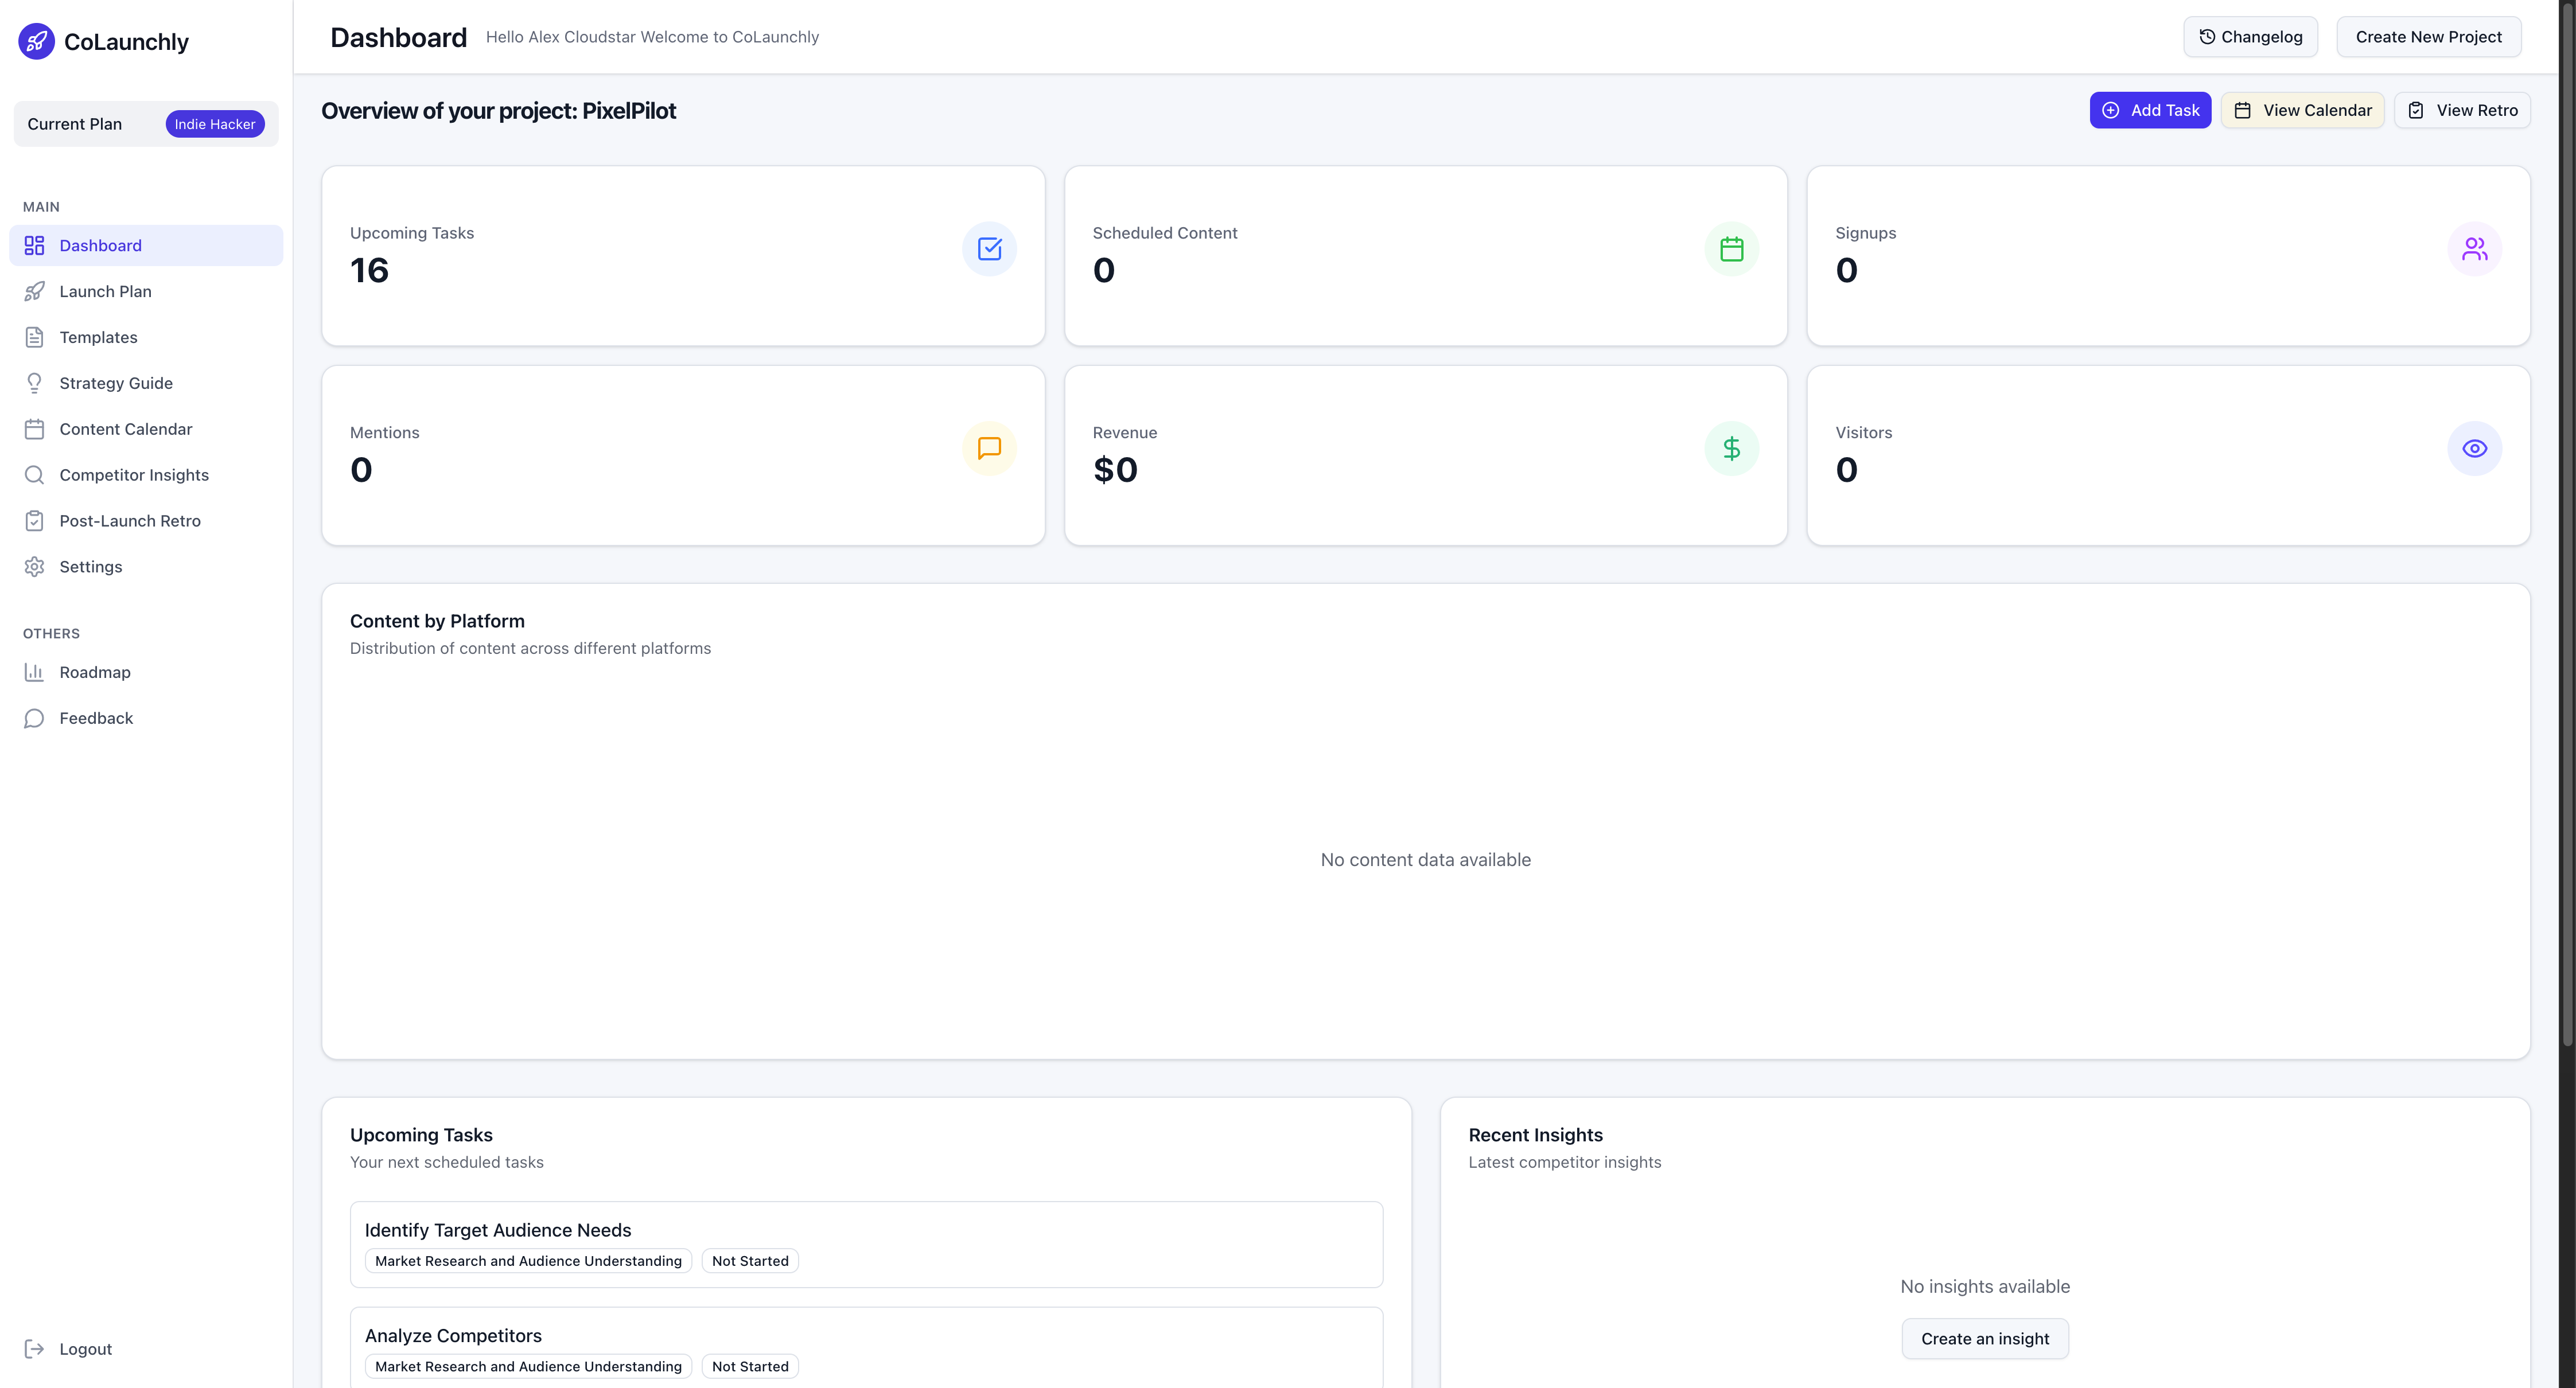Image resolution: width=2576 pixels, height=1388 pixels.
Task: Click the Mentions card label
Action: coord(384,433)
